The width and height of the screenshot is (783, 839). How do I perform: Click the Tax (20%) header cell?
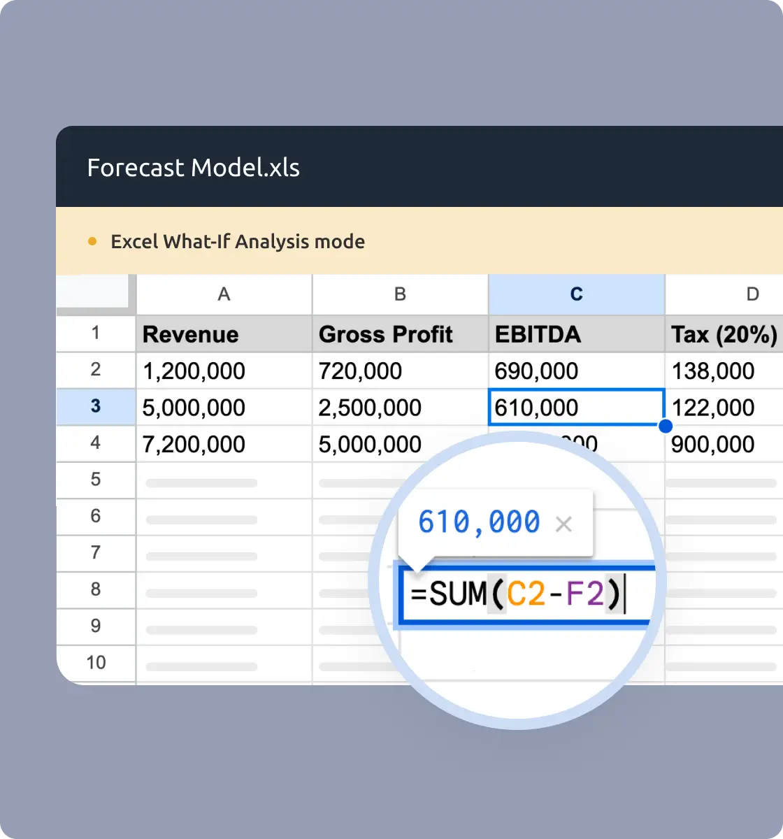[724, 334]
